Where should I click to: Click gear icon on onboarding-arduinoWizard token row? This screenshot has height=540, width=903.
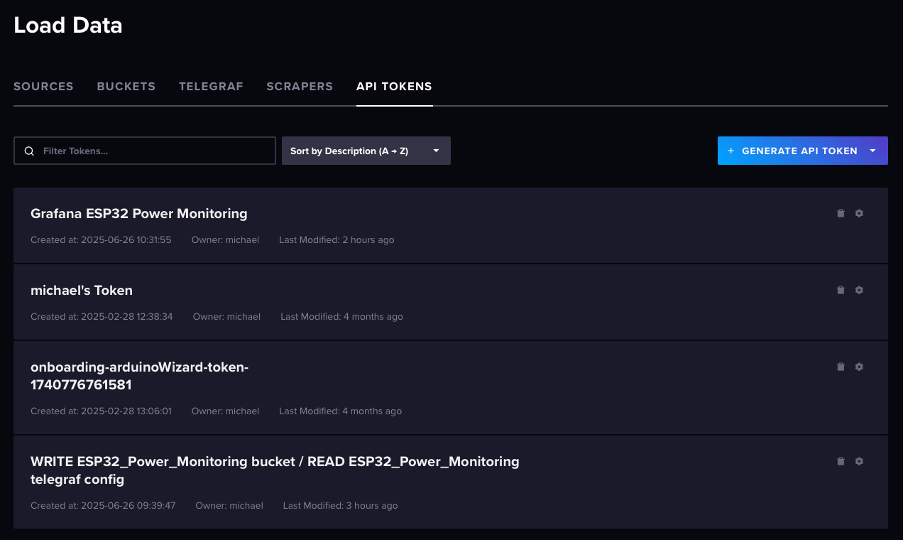859,367
